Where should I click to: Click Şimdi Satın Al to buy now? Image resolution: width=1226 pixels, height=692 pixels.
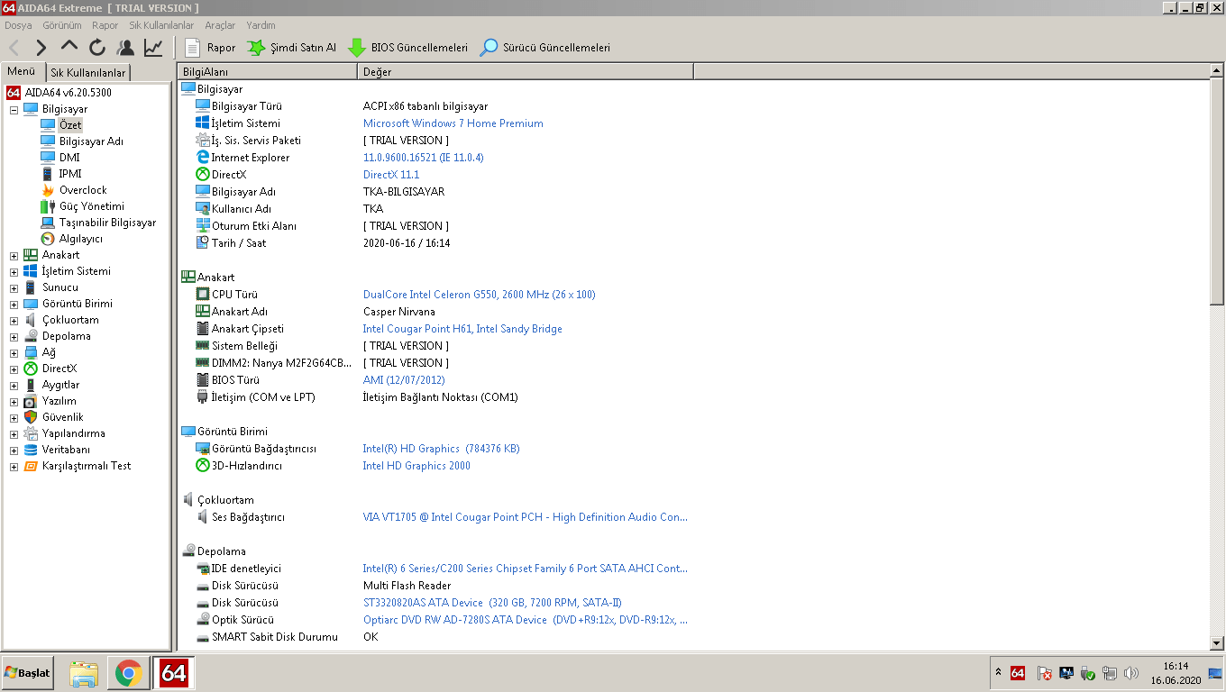tap(291, 48)
